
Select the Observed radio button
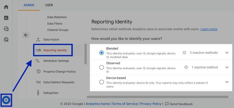coord(101,67)
